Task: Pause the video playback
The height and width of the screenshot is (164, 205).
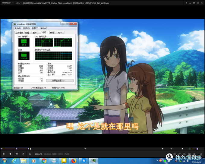Action: pos(4,154)
